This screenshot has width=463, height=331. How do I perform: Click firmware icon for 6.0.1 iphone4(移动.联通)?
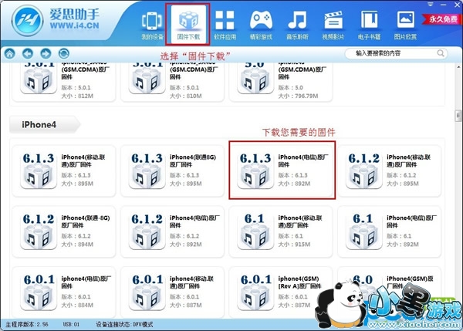click(147, 292)
